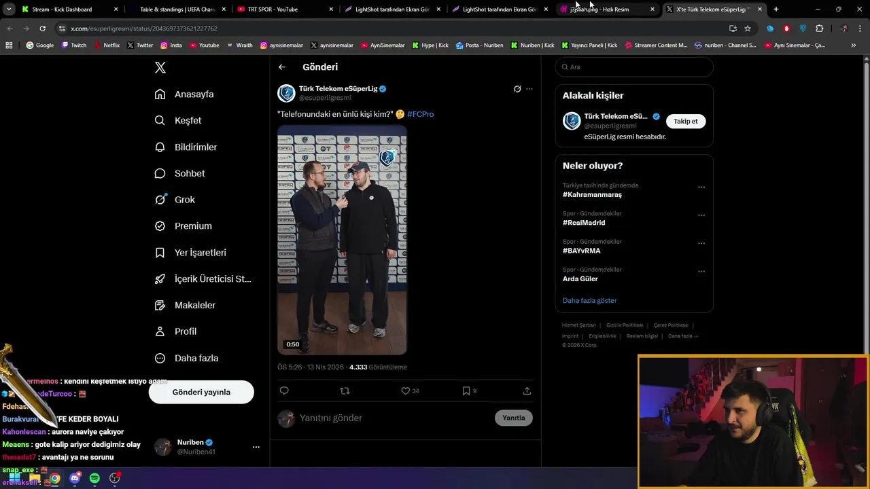Open the options menu for #Kahramanmaraş
The height and width of the screenshot is (489, 870).
[701, 187]
